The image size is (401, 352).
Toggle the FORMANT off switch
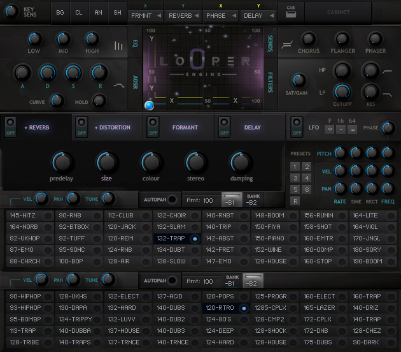(153, 127)
